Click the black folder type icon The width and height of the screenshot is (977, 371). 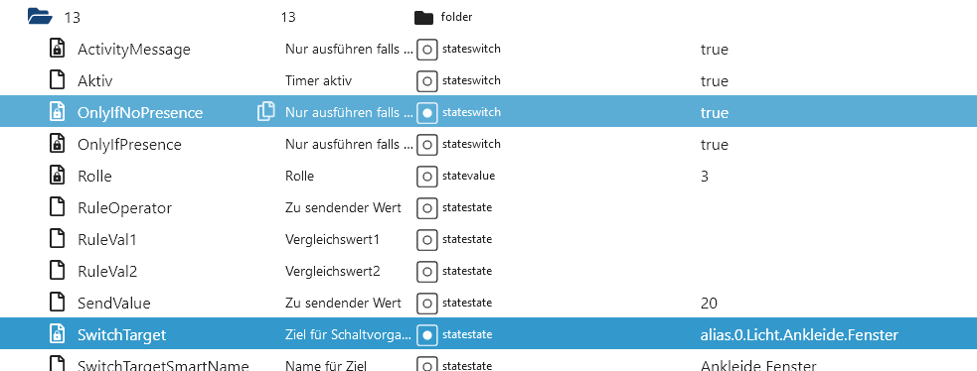pos(423,18)
